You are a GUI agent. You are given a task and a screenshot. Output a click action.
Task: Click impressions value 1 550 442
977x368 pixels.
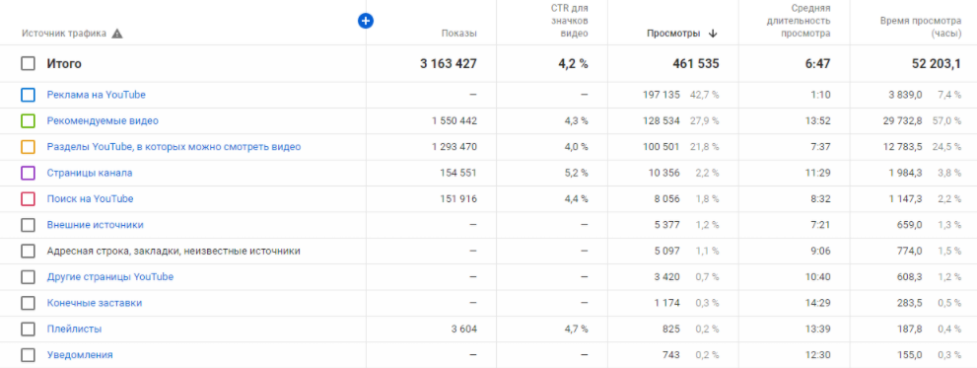click(x=454, y=121)
